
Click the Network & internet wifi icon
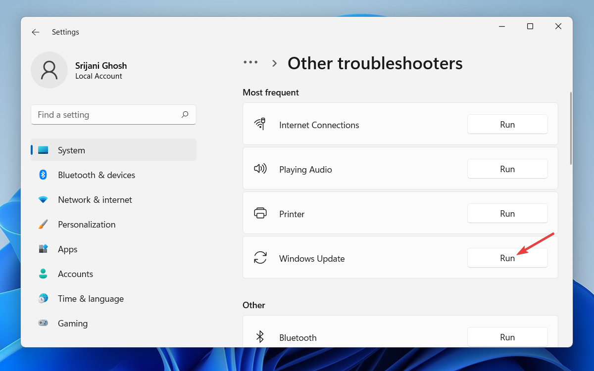pos(43,200)
